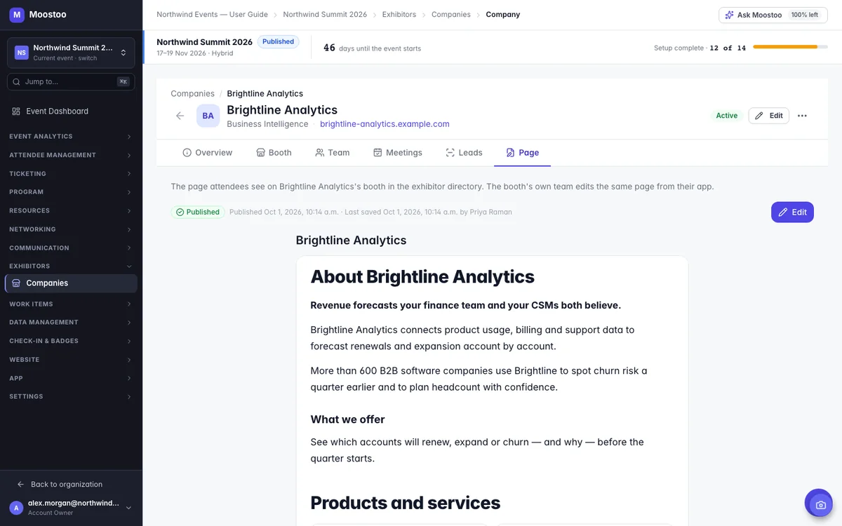The width and height of the screenshot is (842, 526).
Task: Expand the Work Items section
Action: point(71,304)
